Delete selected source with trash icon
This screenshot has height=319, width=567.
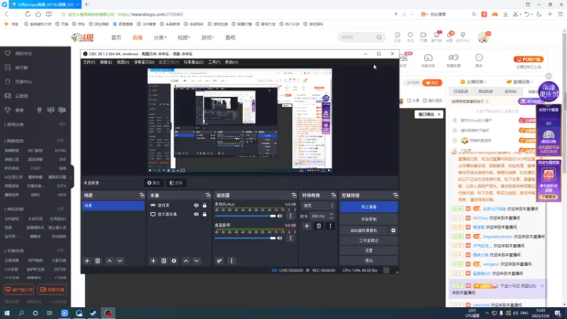pos(164,261)
